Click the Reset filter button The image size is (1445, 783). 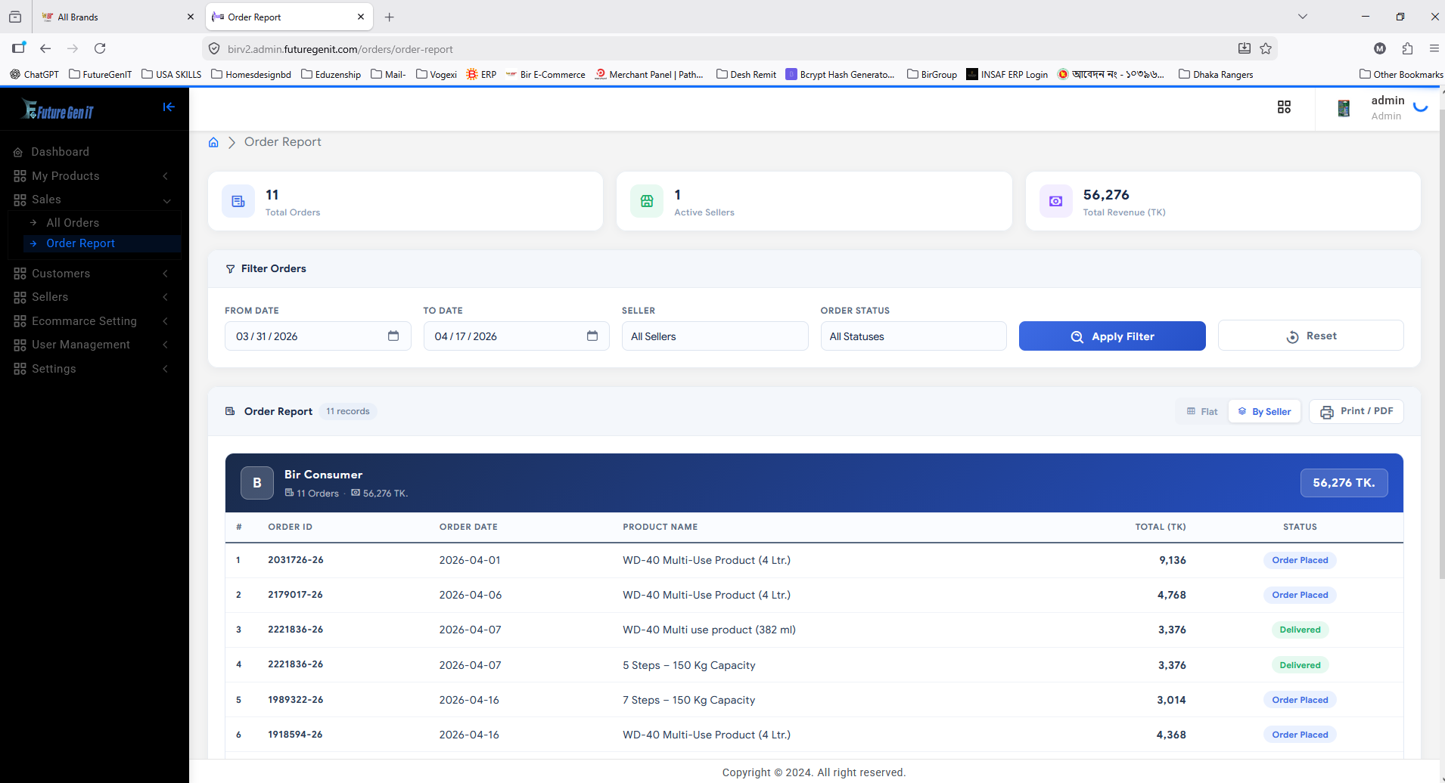[1310, 336]
